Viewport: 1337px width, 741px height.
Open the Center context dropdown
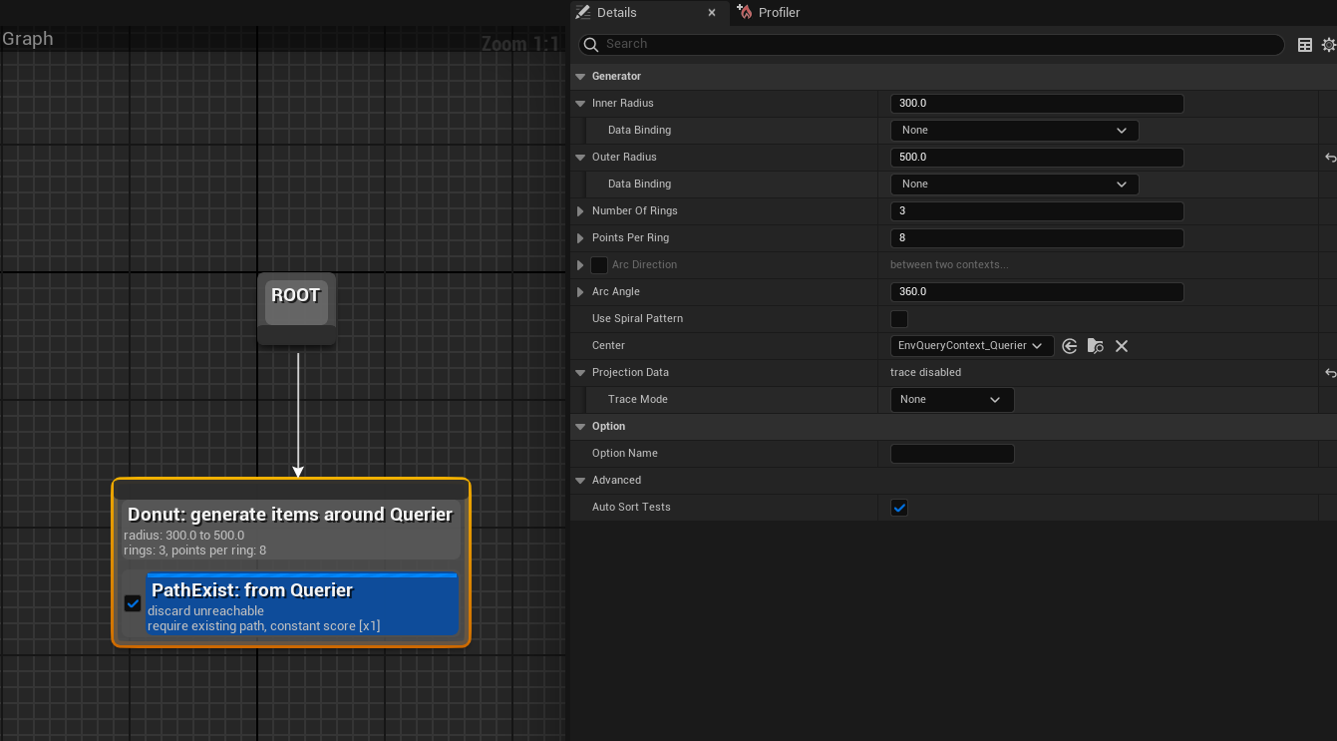tap(972, 346)
